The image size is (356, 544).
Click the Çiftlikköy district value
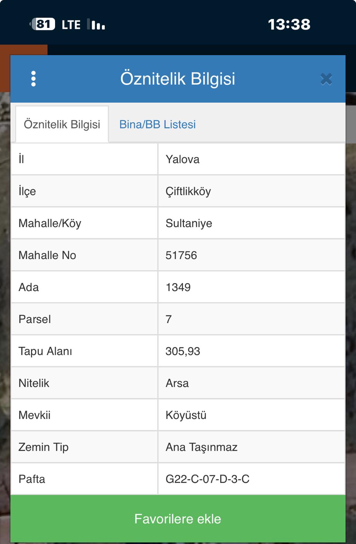pyautogui.click(x=188, y=191)
